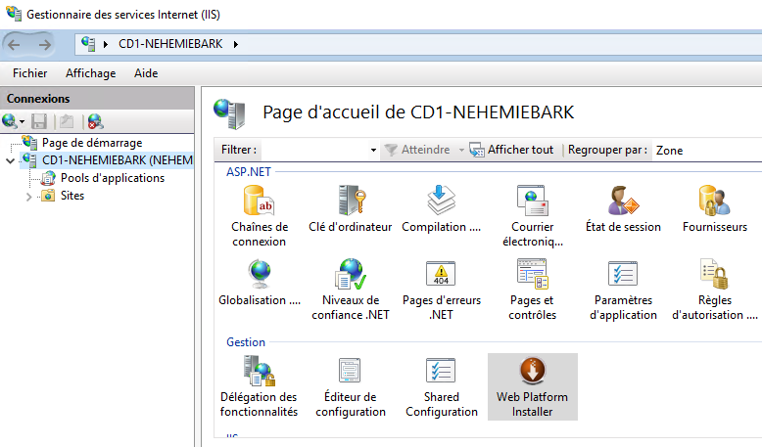Click in the Filtrer input field
The image size is (762, 447).
(x=315, y=150)
